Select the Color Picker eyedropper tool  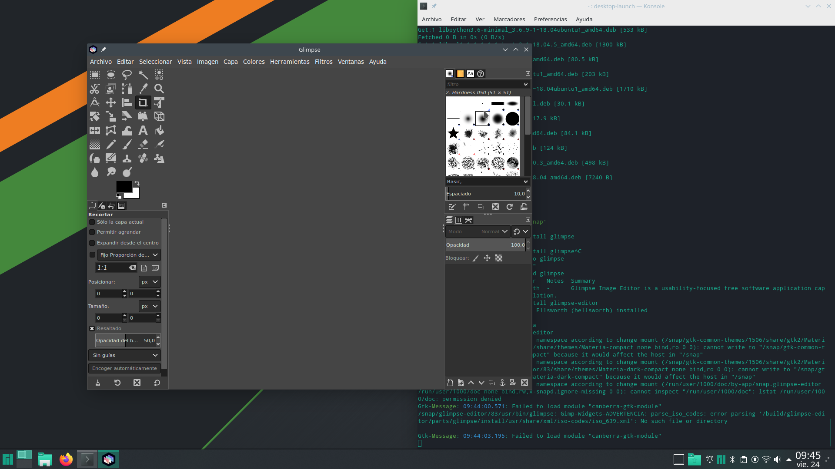tap(143, 89)
